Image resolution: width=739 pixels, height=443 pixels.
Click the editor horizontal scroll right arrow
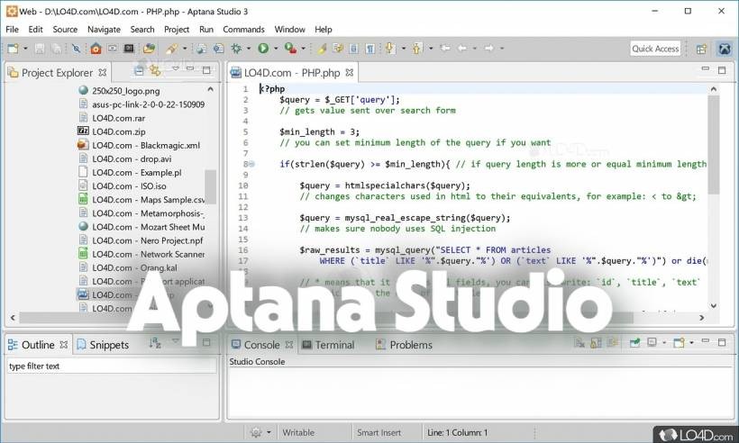point(702,318)
